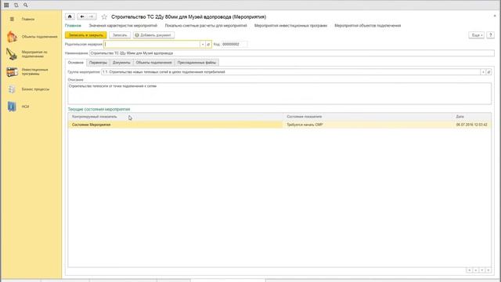Viewport: 501px width, 282px height.
Task: Open Инвестиционные программы sidebar section
Action: click(34, 71)
